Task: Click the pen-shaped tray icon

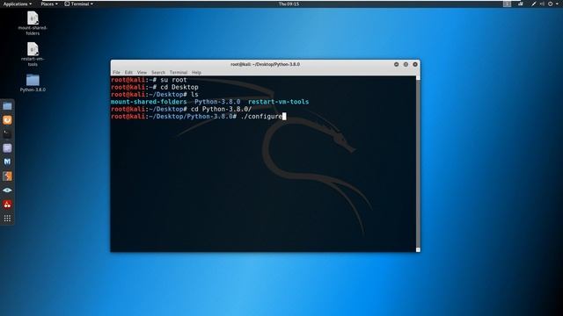Action: pyautogui.click(x=534, y=4)
